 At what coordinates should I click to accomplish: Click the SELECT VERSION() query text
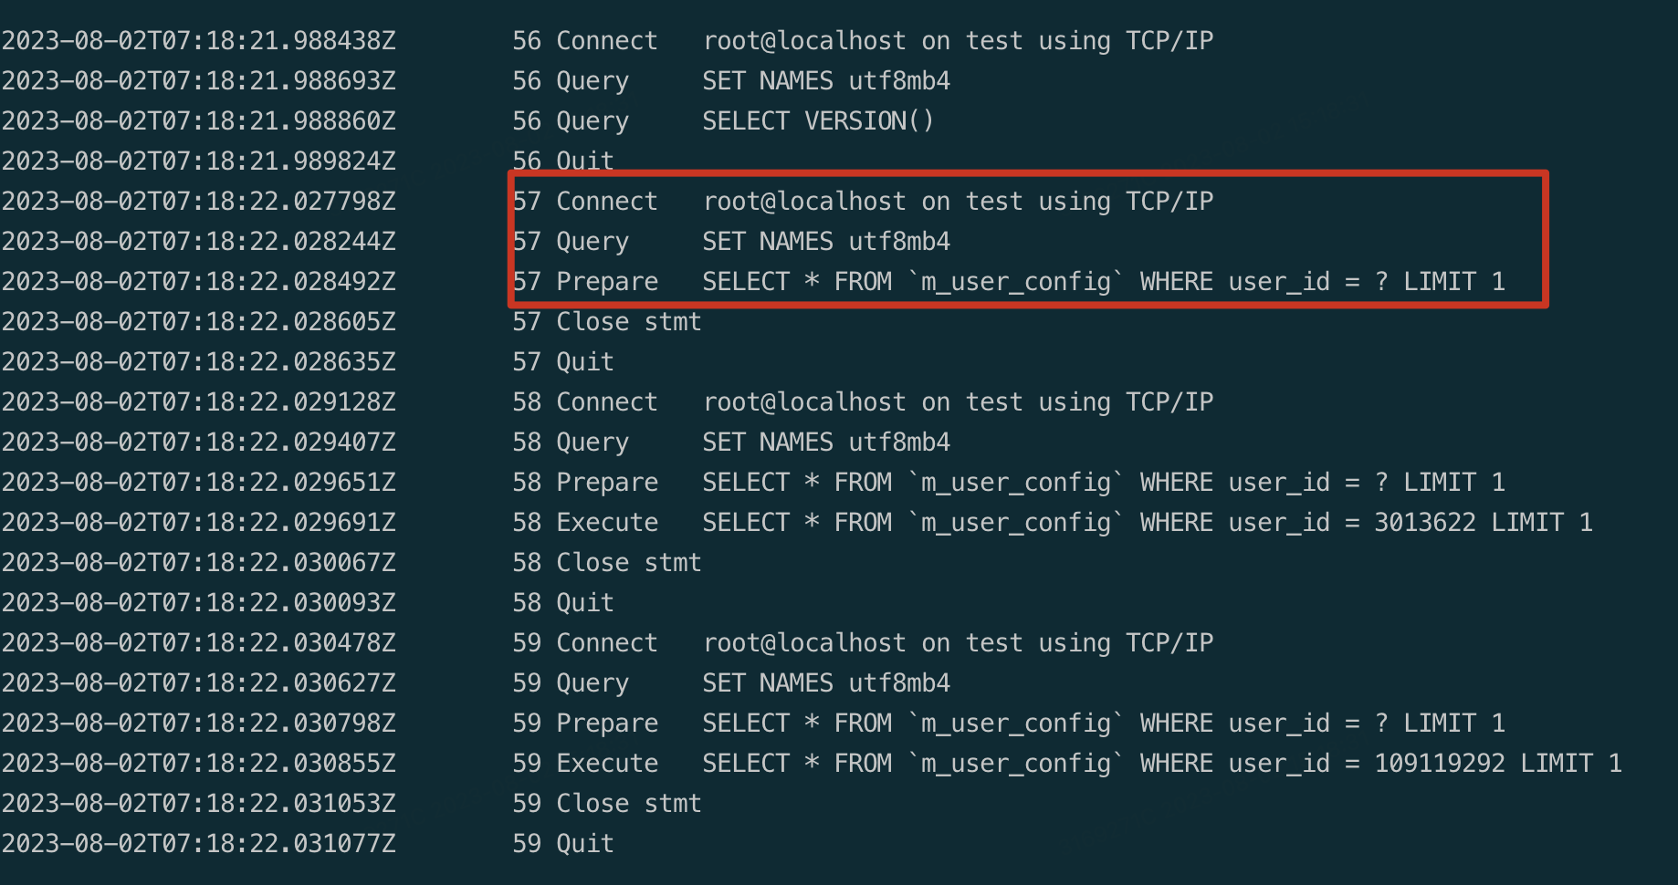[x=817, y=121]
